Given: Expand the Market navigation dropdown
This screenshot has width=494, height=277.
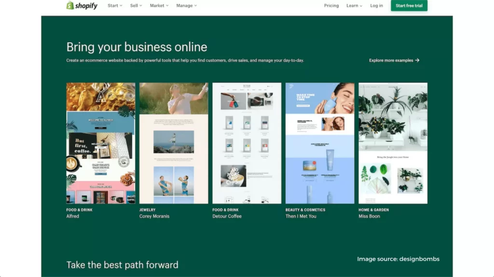Looking at the screenshot, I should pos(159,6).
